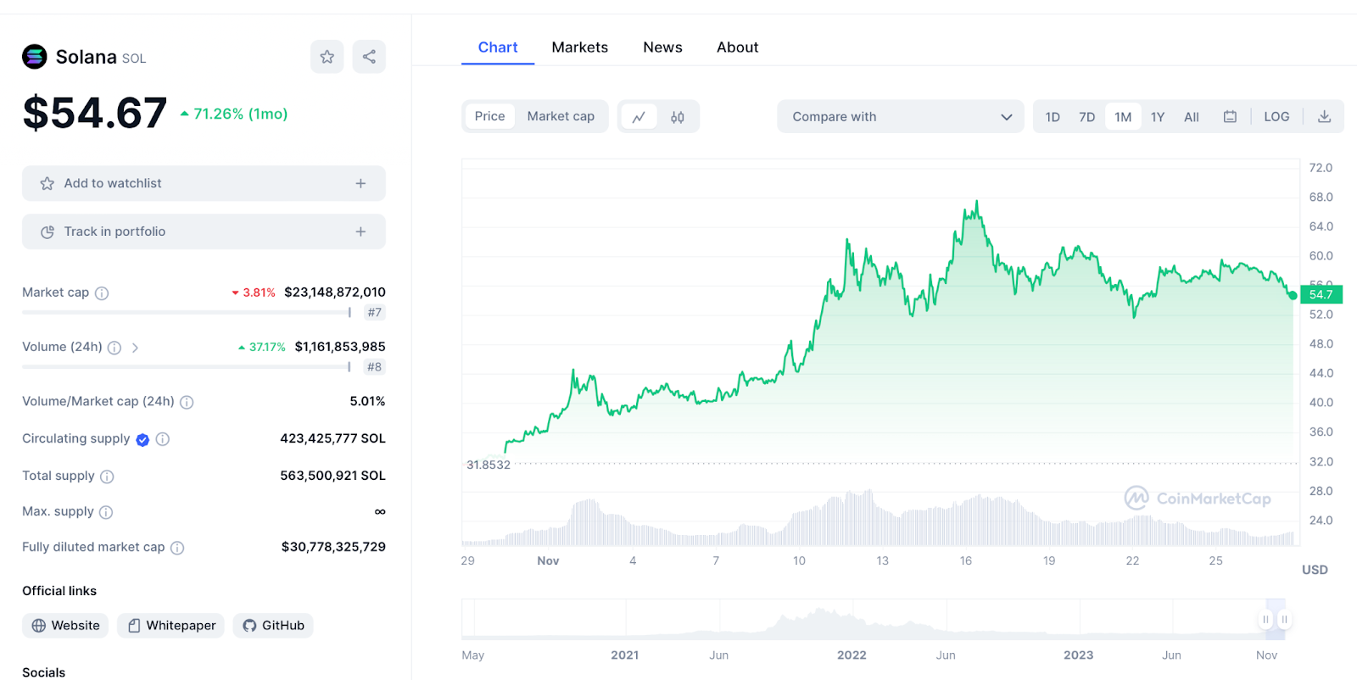
Task: Click the plus icon in Track in portfolio
Action: point(360,231)
